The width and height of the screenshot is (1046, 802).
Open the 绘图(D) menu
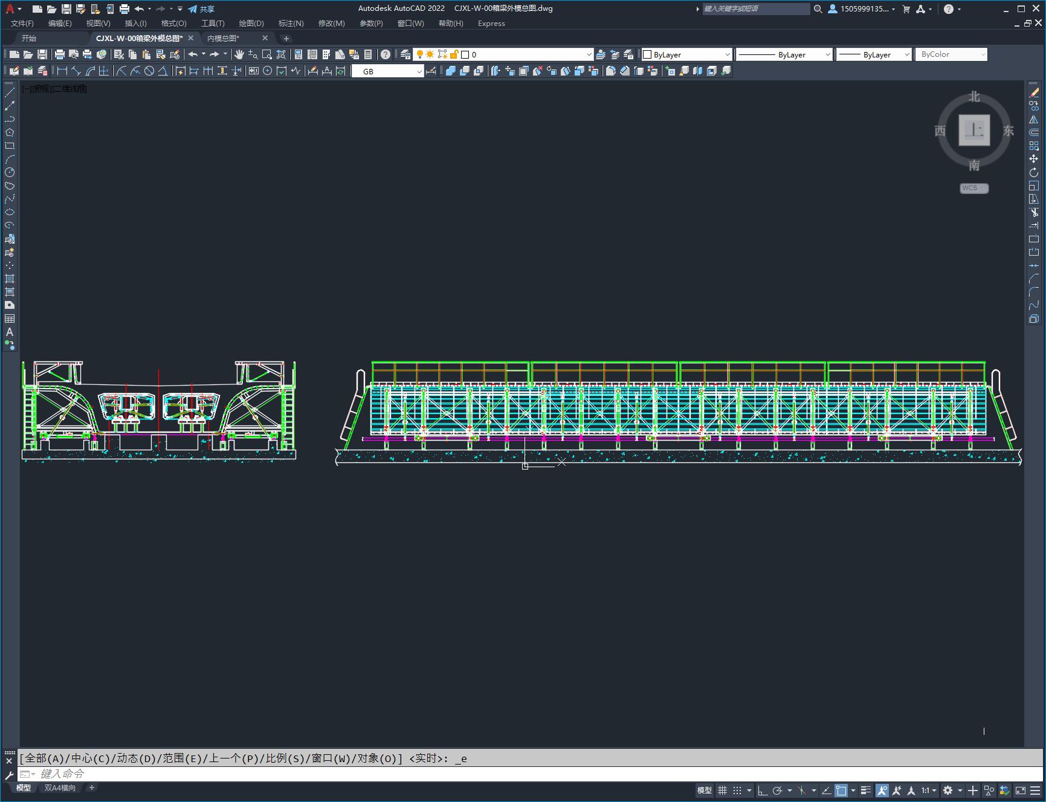(251, 24)
